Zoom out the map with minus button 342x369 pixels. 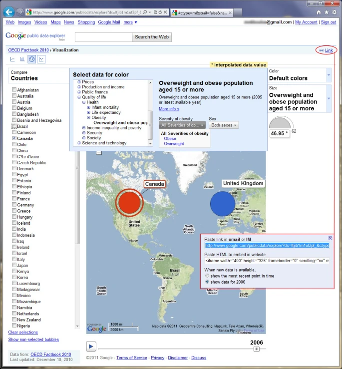pos(99,153)
